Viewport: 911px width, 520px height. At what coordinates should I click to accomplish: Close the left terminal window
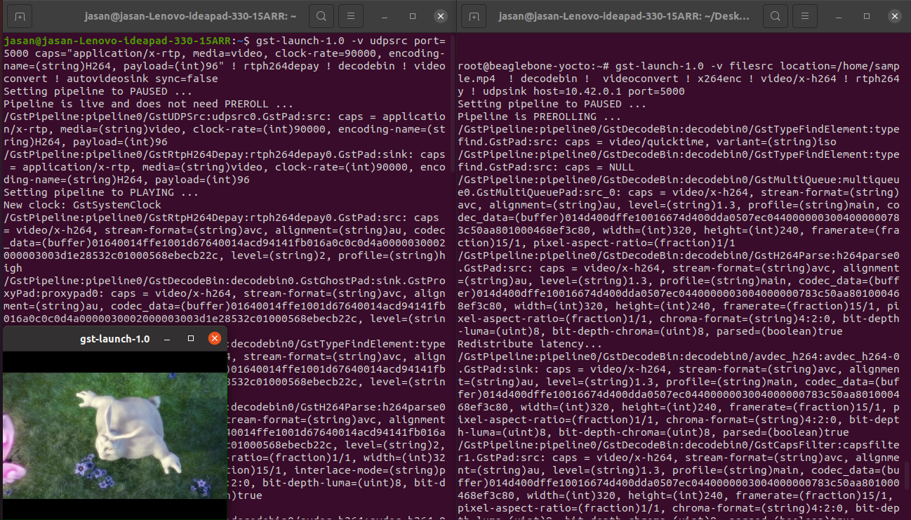pos(440,15)
